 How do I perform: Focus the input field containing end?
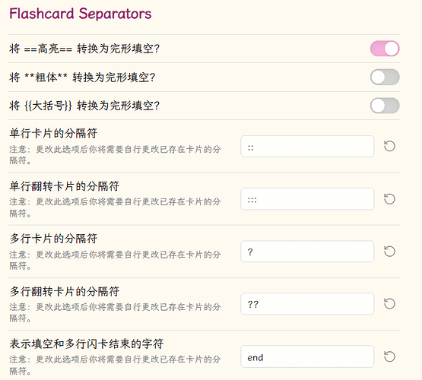pos(307,356)
